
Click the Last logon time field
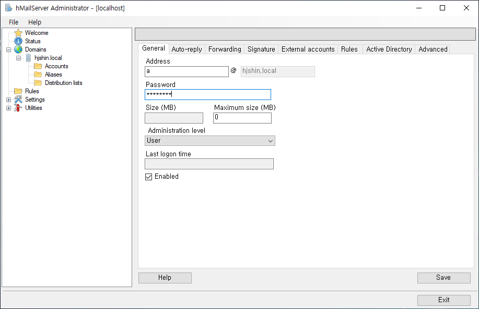(209, 164)
